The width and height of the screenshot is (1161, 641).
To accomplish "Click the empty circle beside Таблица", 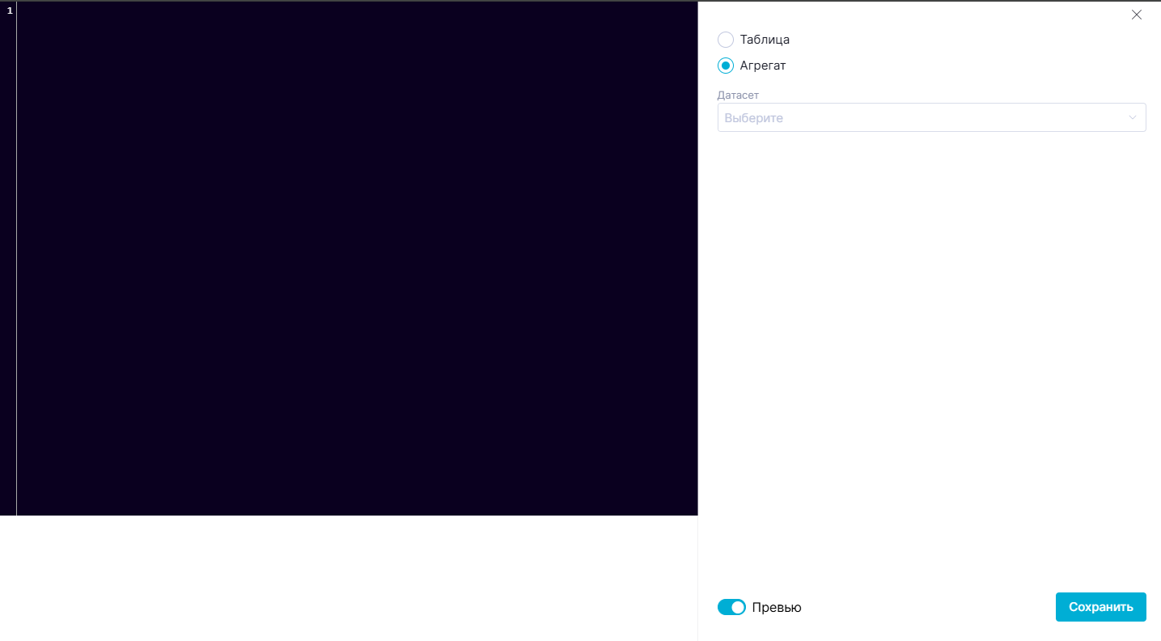I will click(726, 40).
